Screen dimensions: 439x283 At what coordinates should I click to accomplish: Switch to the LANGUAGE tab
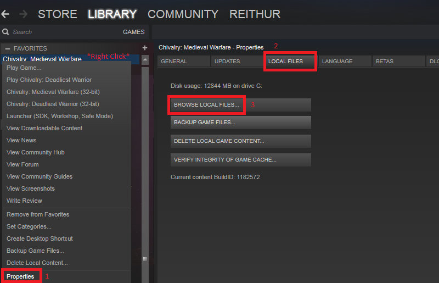point(345,61)
